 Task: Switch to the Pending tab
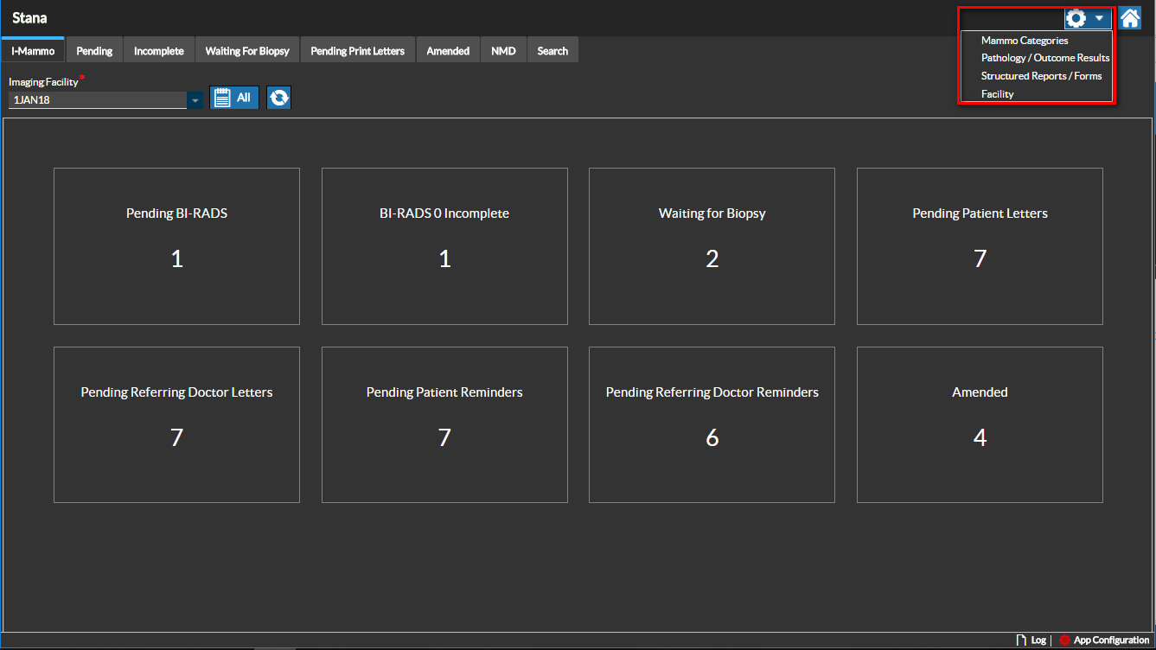94,51
